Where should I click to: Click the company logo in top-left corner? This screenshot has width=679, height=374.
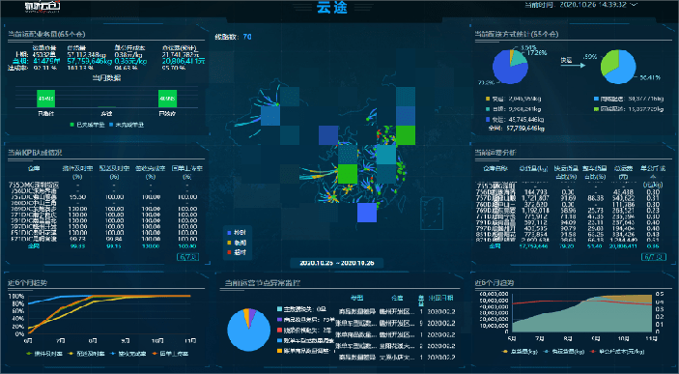pyautogui.click(x=42, y=6)
